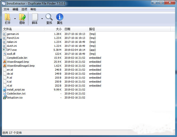Click the 2019-02-04 18:14 date cell
This screenshot has width=177, height=137.
(x=75, y=50)
